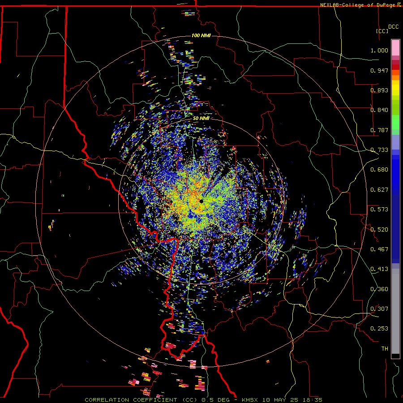
Task: Click the 0.413 scale value
Action: 379,269
